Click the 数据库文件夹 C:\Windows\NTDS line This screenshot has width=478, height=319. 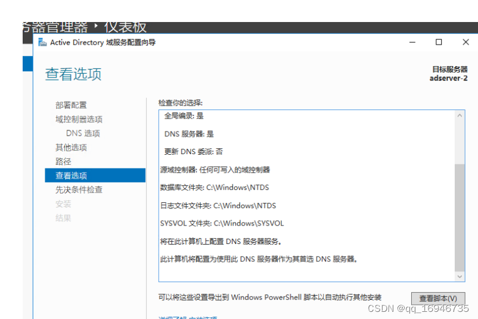[x=215, y=187]
